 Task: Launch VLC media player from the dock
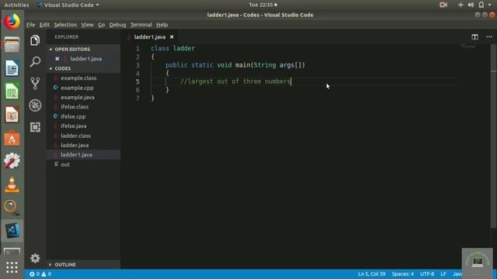(x=12, y=184)
